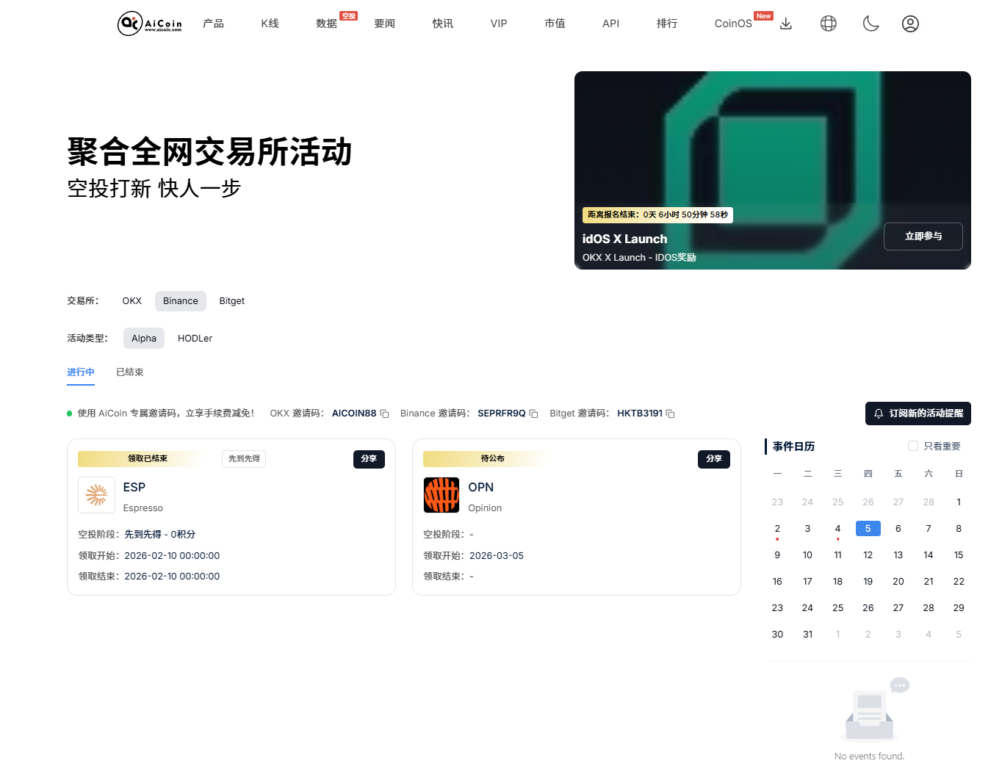
Task: Copy the Bitget invite code HKTB3191
Action: coord(670,414)
